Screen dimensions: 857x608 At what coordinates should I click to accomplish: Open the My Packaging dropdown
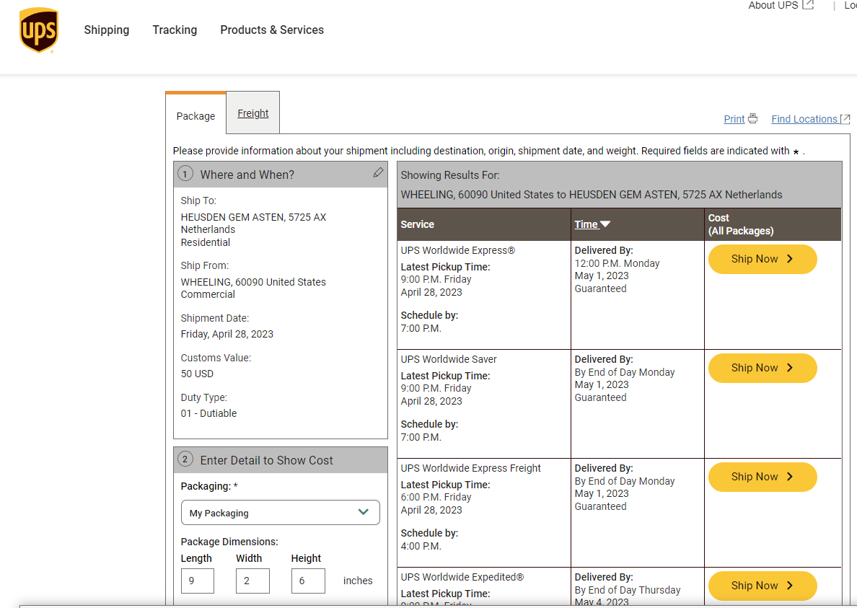point(281,512)
